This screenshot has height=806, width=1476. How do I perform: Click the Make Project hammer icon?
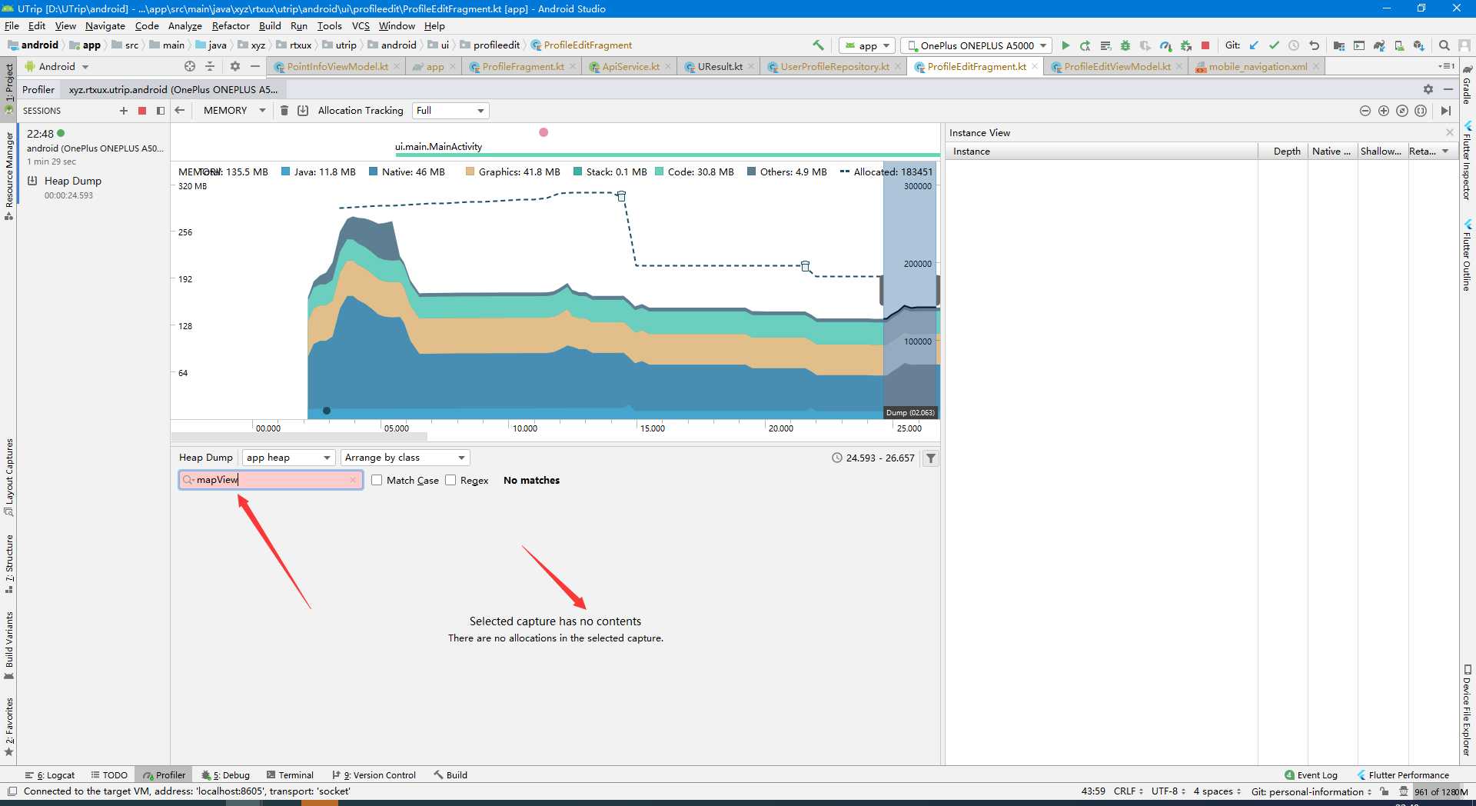click(x=818, y=45)
